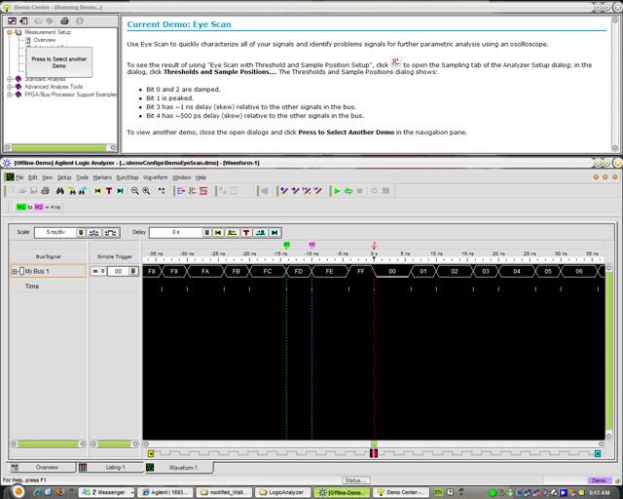Open the Run/Stop menu
The height and width of the screenshot is (499, 623).
(x=128, y=177)
